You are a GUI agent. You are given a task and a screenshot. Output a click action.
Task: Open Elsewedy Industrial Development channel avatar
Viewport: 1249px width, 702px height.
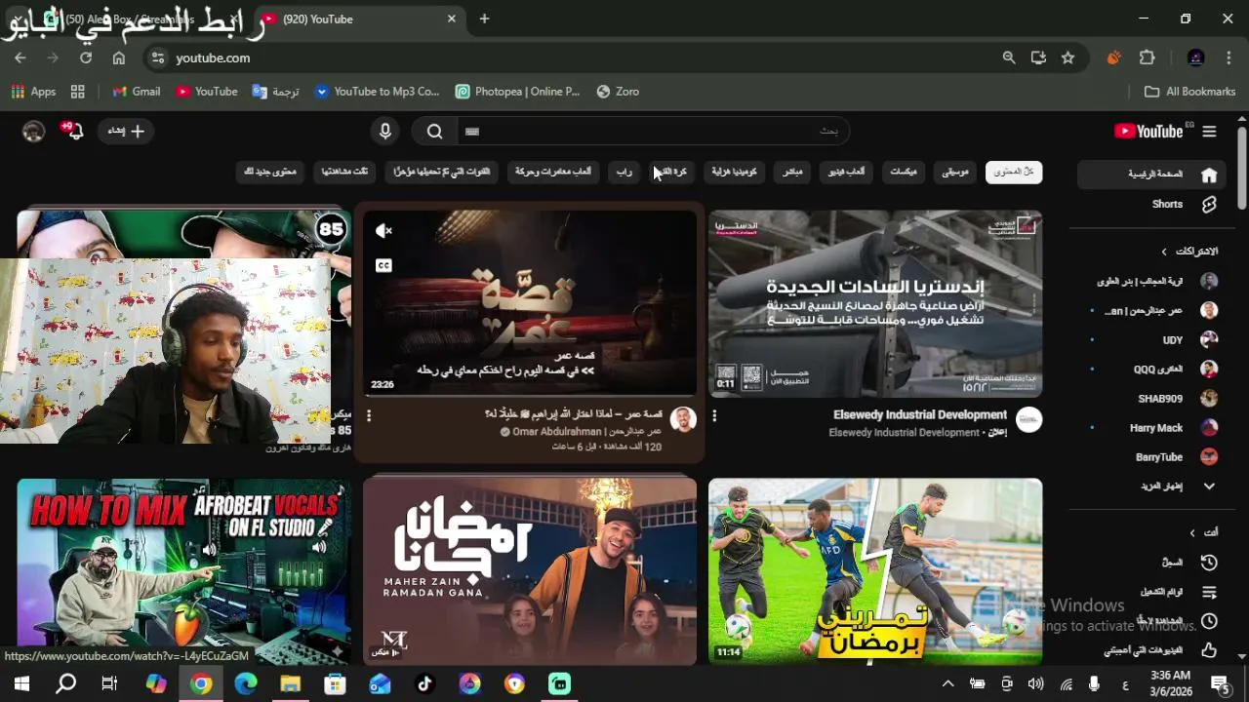tap(1028, 420)
